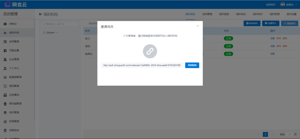Click the 数据源管理 database icon
The width and height of the screenshot is (300, 139).
pyautogui.click(x=5, y=77)
